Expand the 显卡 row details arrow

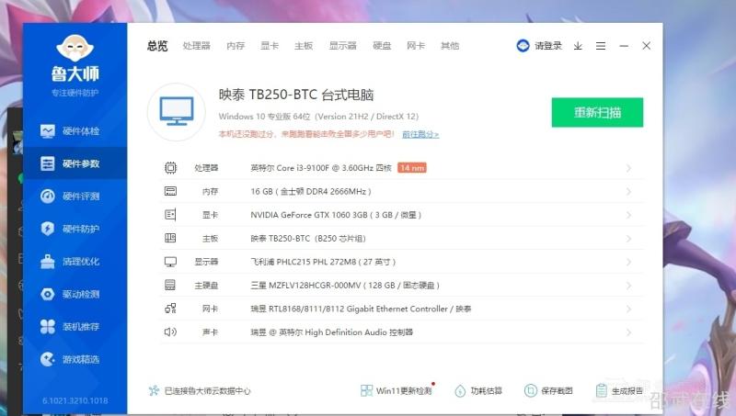[628, 215]
